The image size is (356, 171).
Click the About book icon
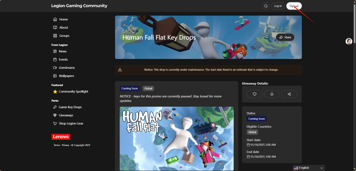click(55, 27)
